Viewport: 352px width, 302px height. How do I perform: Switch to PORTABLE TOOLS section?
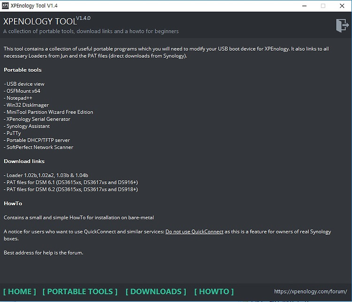click(x=80, y=292)
